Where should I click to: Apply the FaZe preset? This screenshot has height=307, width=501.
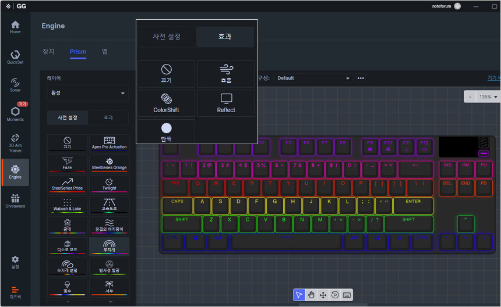coord(67,163)
